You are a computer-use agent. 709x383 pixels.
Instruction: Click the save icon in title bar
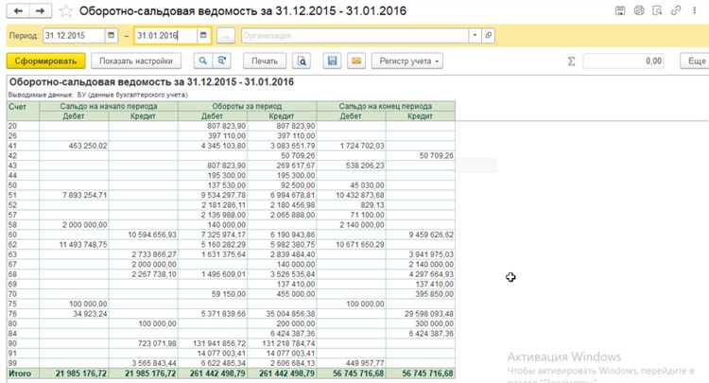620,10
